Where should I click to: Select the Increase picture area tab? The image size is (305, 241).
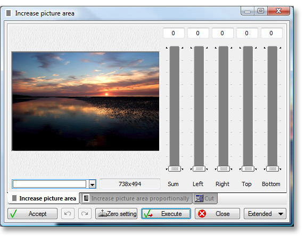(44, 198)
